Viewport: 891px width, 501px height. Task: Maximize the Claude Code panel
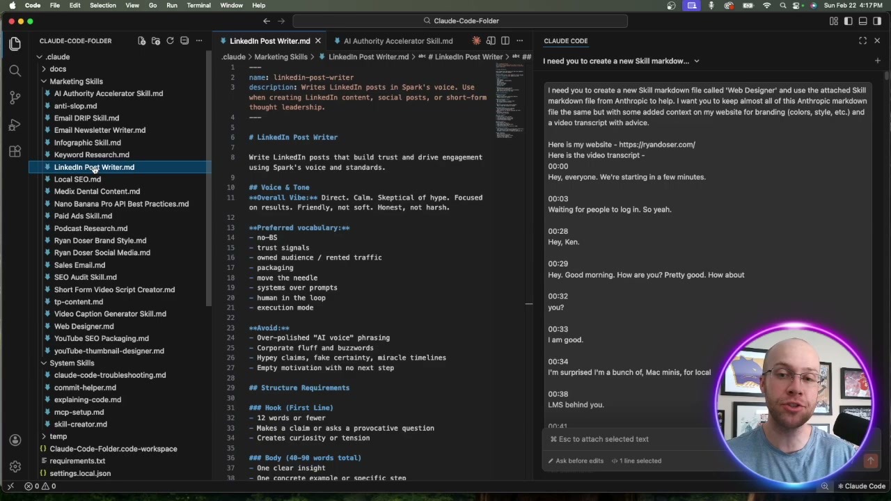click(x=862, y=41)
